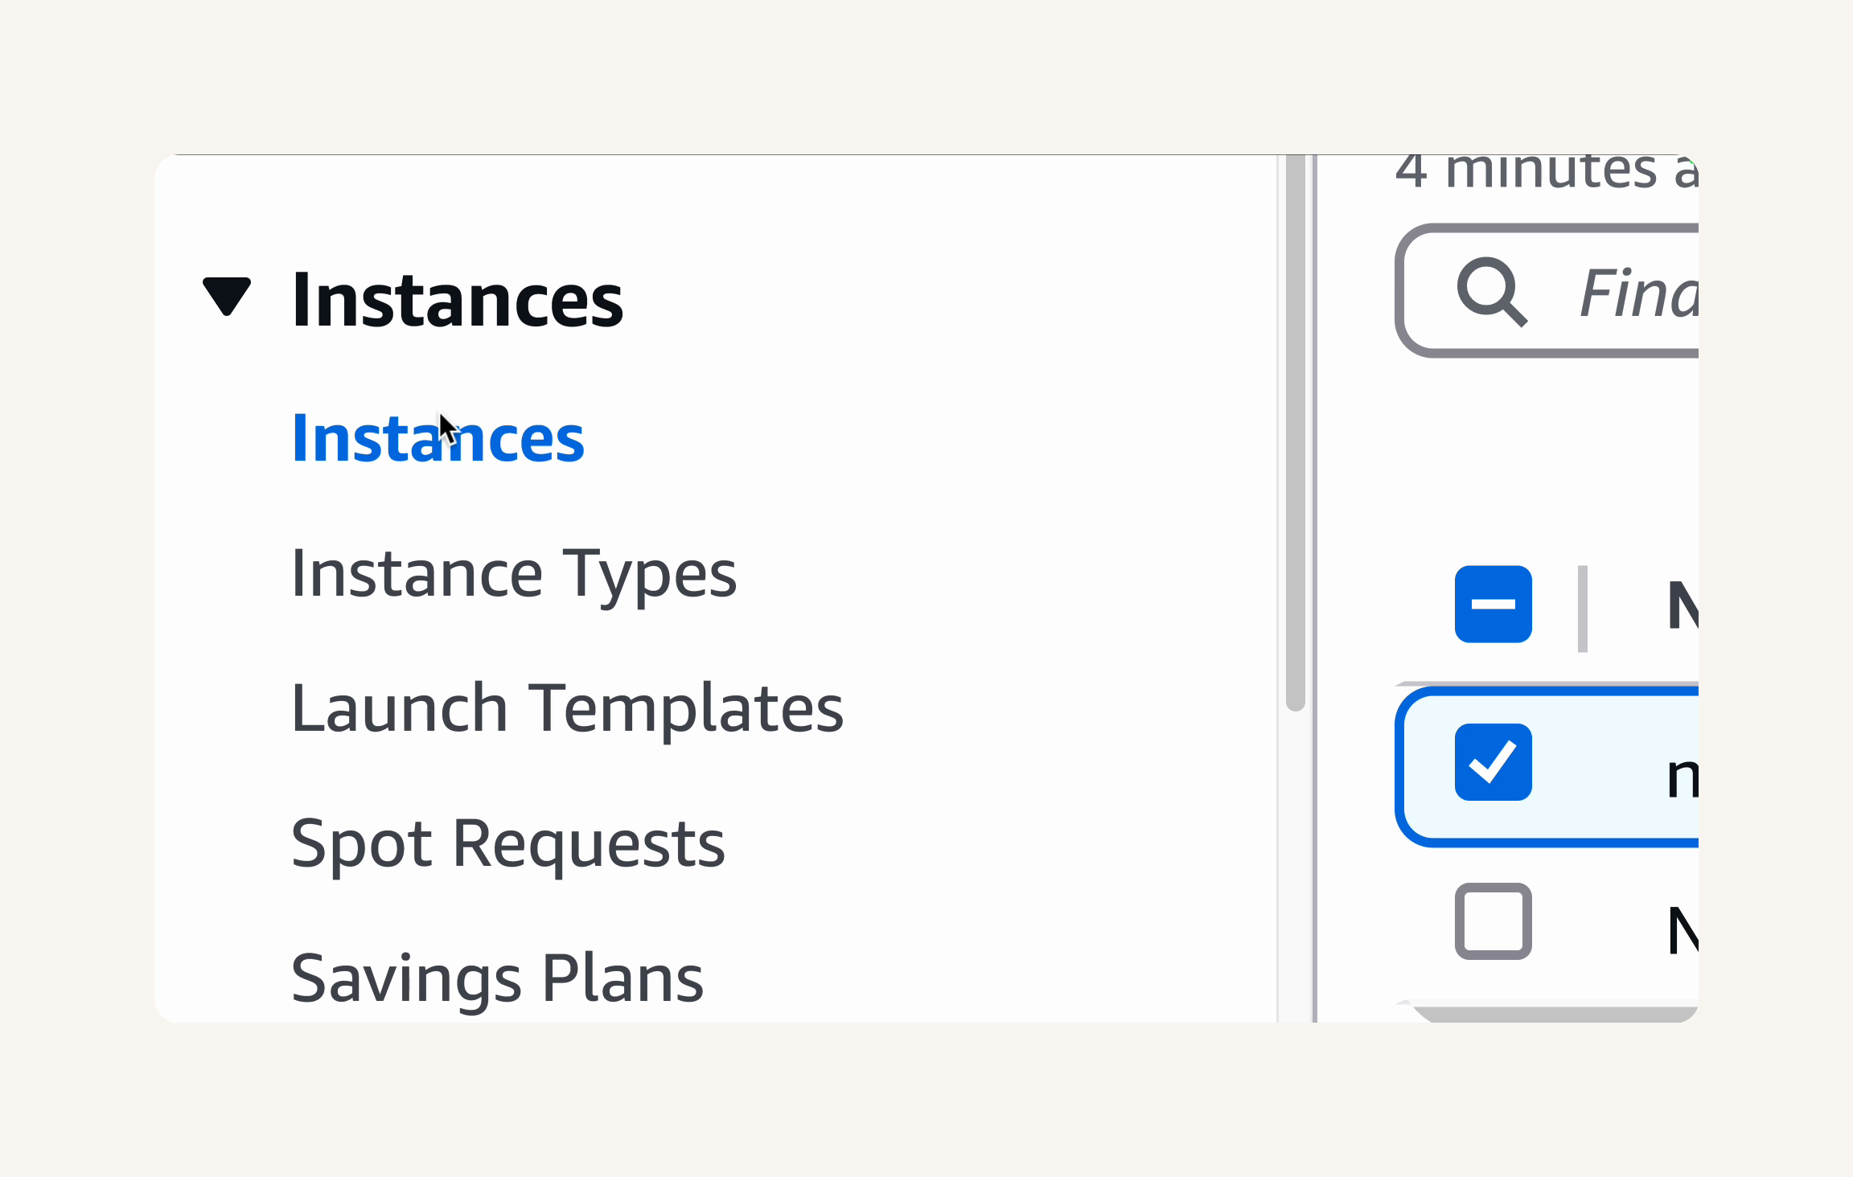This screenshot has height=1177, width=1853.
Task: Click the magnifying glass search icon
Action: click(x=1492, y=292)
